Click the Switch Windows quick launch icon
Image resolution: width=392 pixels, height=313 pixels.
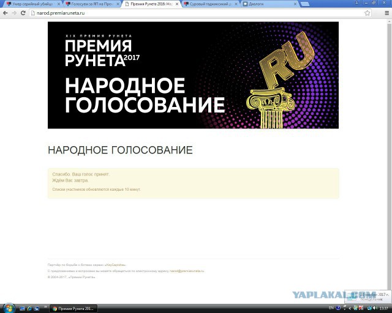(x=36, y=309)
